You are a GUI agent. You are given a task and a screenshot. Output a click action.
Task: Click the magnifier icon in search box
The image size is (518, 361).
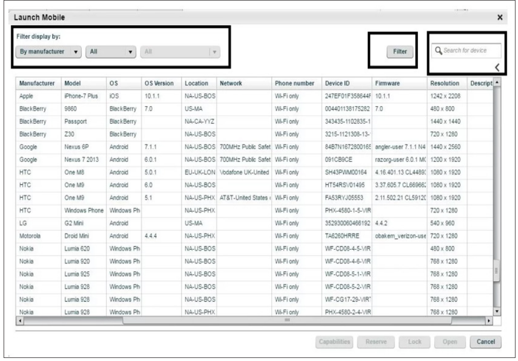click(x=439, y=50)
